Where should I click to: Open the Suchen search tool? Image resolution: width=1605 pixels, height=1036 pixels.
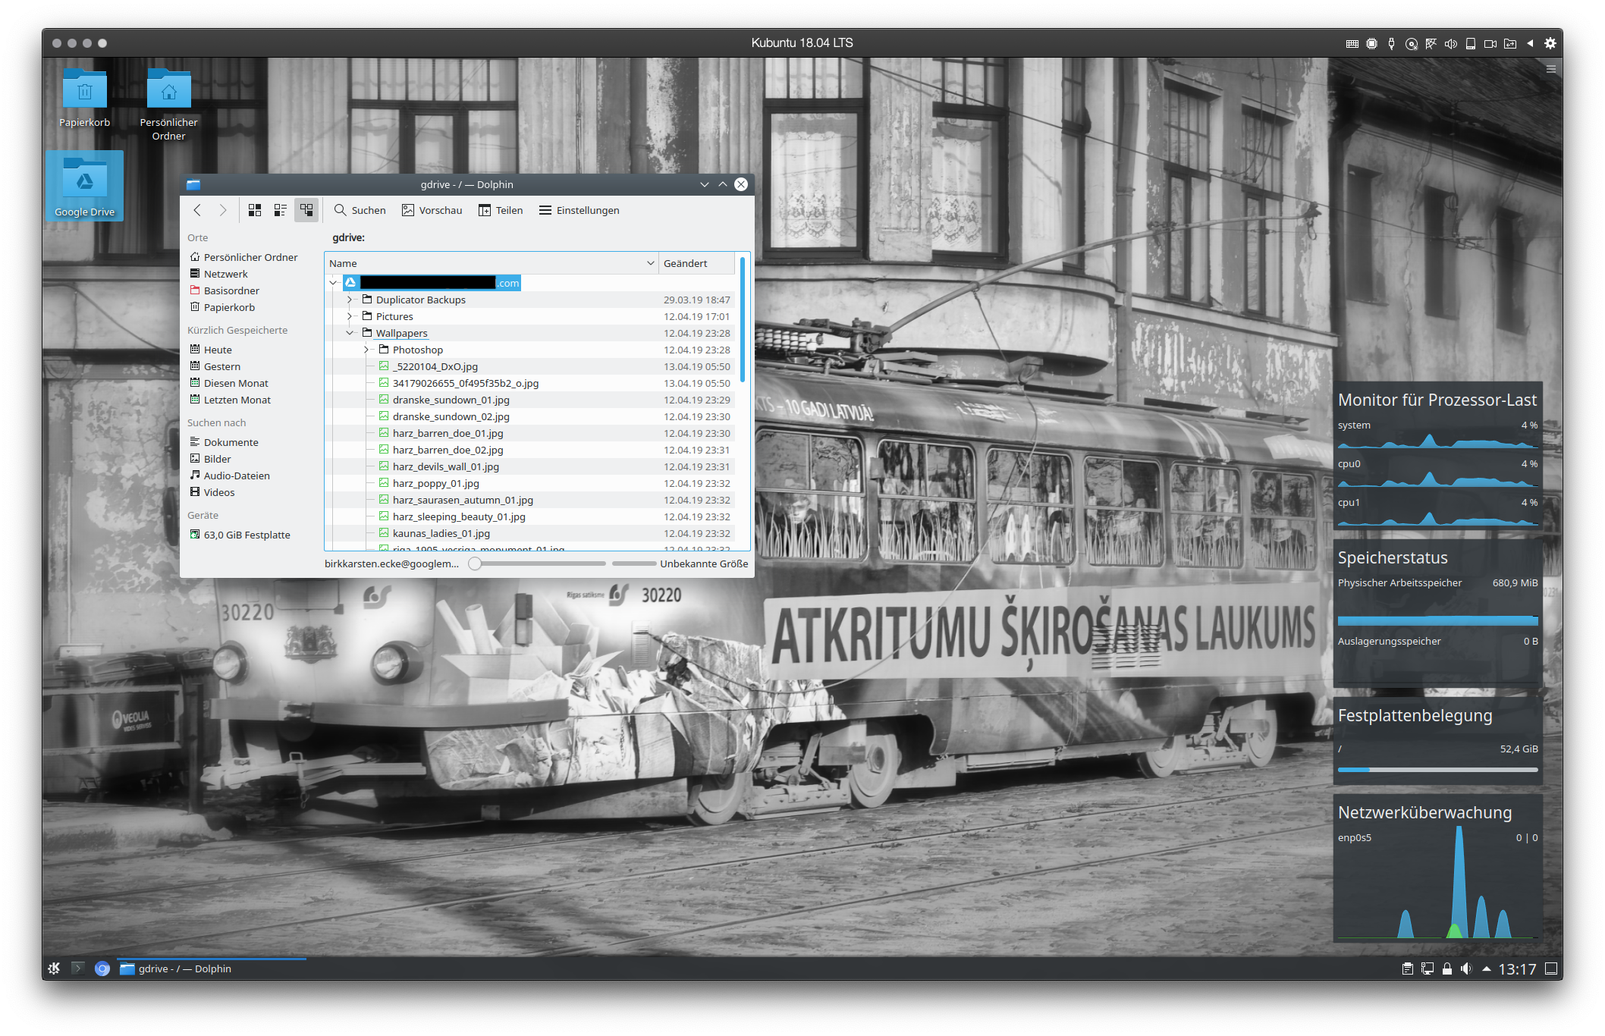coord(360,210)
